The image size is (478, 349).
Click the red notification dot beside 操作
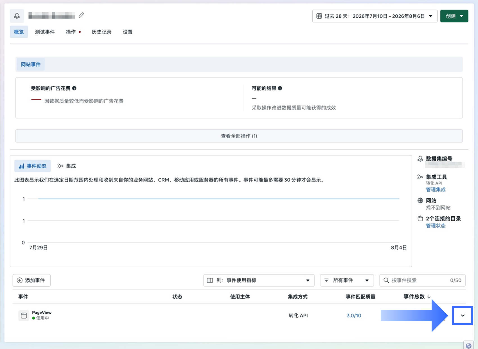click(x=80, y=32)
